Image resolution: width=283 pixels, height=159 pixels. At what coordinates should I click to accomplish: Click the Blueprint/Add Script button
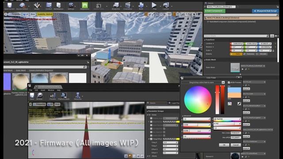click(265, 11)
